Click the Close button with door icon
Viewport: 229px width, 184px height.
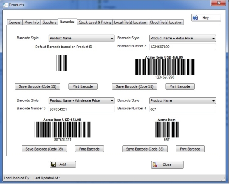click(168, 165)
